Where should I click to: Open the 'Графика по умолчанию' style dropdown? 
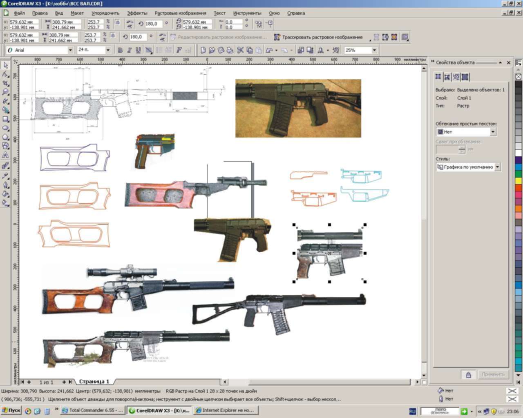(x=498, y=167)
